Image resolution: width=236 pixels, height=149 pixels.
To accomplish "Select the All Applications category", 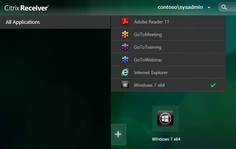I will point(55,22).
